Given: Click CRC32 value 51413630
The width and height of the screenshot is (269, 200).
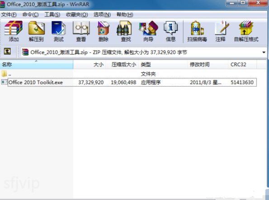Looking at the screenshot, I should 242,83.
